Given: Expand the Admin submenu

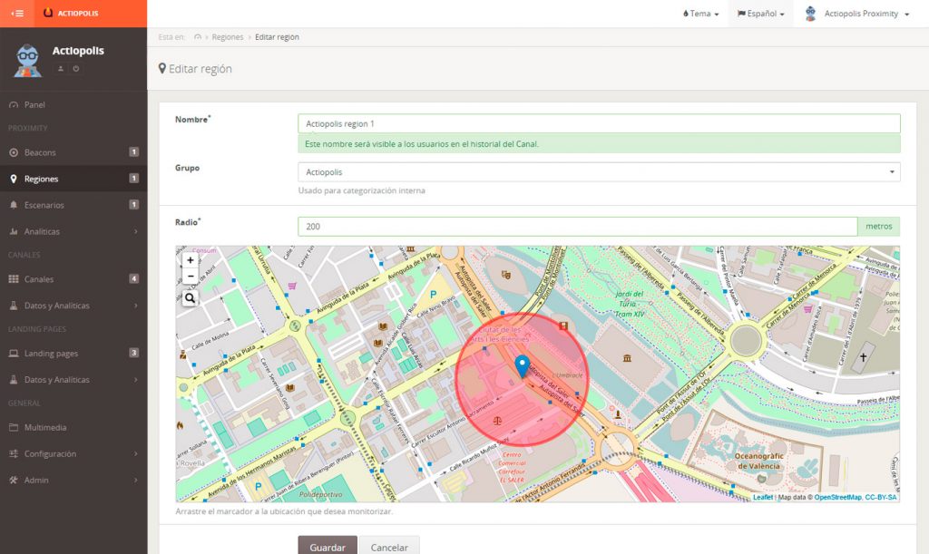Looking at the screenshot, I should click(x=73, y=480).
